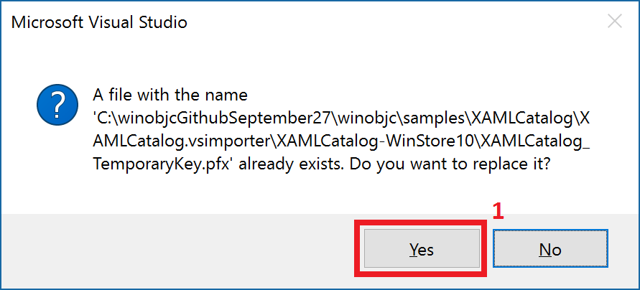Image resolution: width=640 pixels, height=290 pixels.
Task: Close the Microsoft Visual Studio dialog
Action: click(615, 22)
